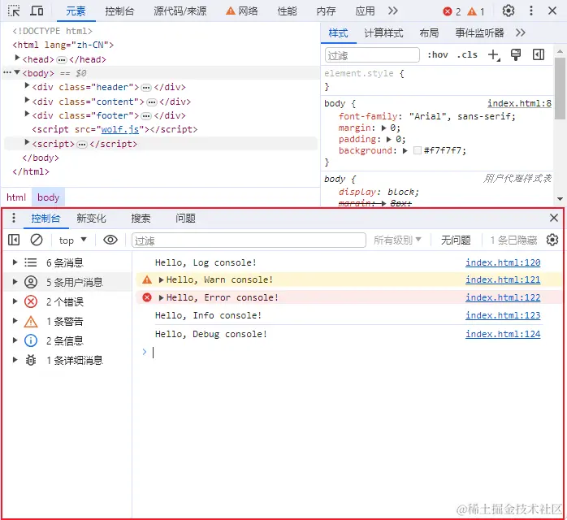Image resolution: width=567 pixels, height=520 pixels.
Task: Toggle computed styles sidebar icon
Action: click(x=539, y=55)
